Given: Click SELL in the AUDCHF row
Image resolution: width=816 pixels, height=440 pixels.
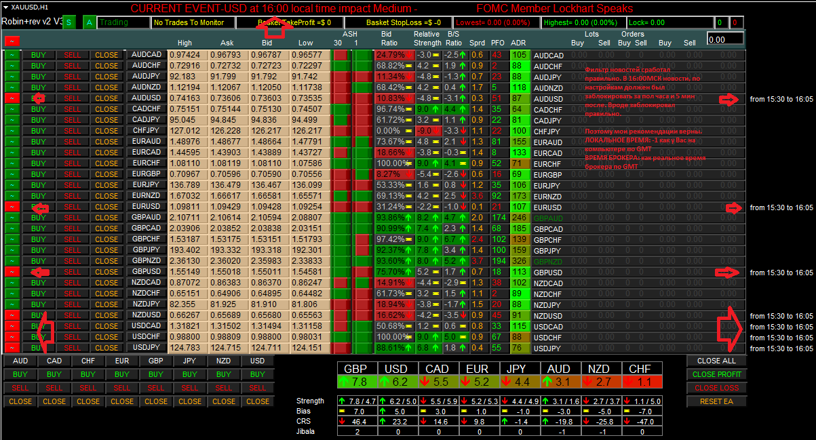Looking at the screenshot, I should point(73,66).
